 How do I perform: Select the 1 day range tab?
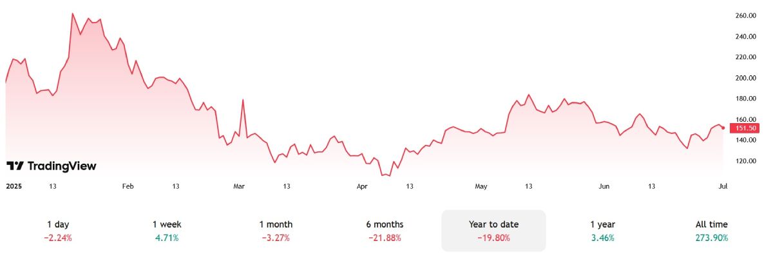[58, 231]
